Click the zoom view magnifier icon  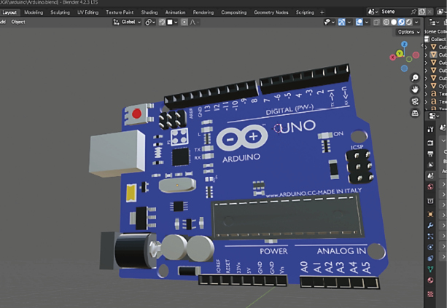click(415, 77)
